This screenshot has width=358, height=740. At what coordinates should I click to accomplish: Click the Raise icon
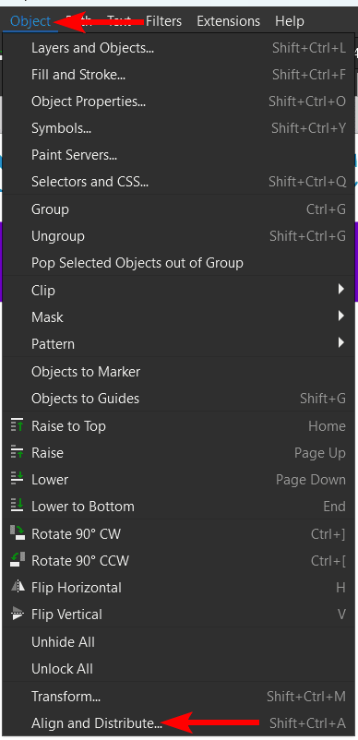point(17,453)
